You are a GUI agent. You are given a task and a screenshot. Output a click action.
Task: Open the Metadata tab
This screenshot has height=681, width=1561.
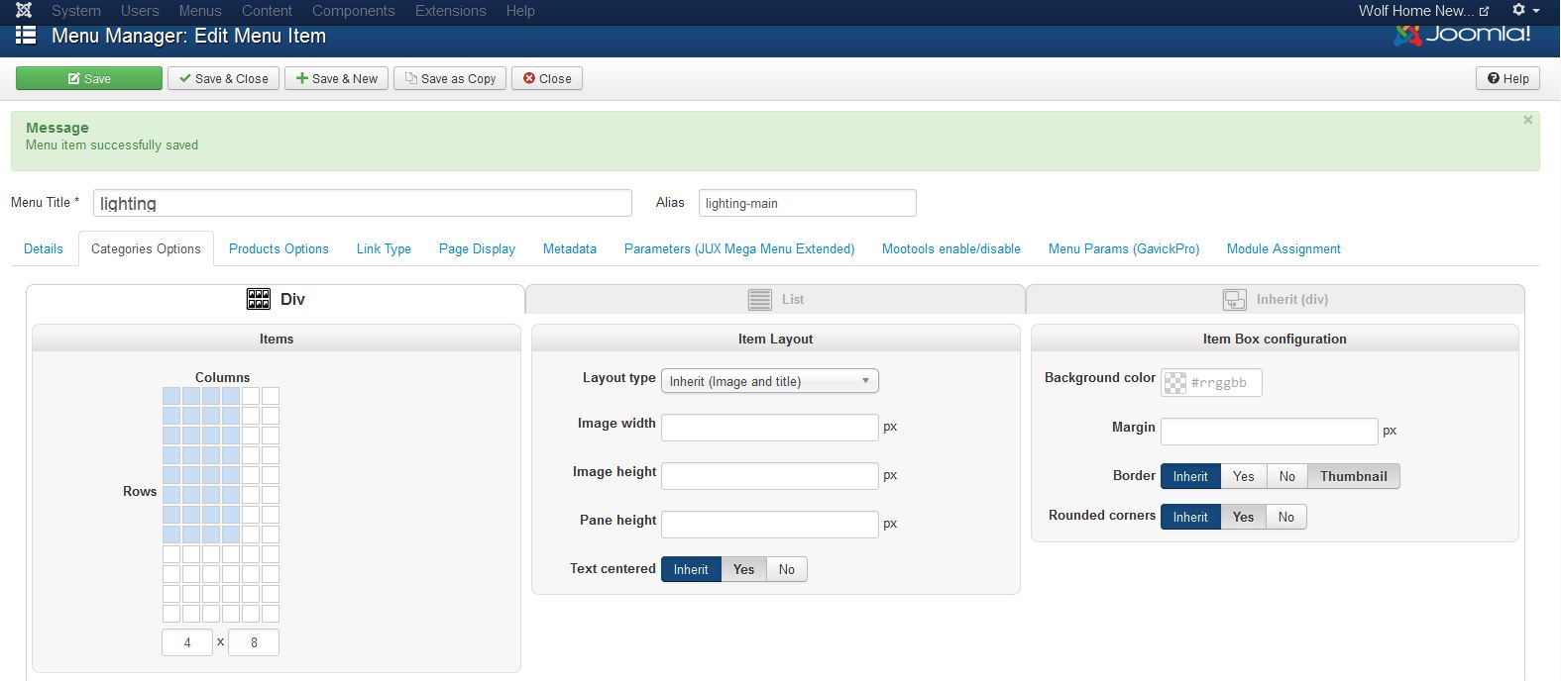pyautogui.click(x=570, y=248)
